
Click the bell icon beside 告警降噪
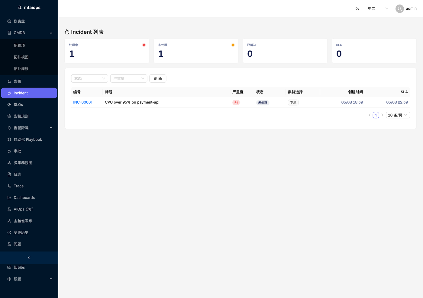tap(9, 128)
